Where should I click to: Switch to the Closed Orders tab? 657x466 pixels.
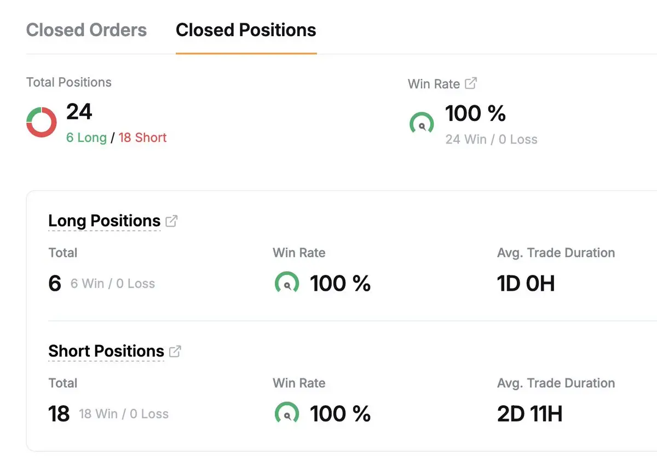coord(87,30)
